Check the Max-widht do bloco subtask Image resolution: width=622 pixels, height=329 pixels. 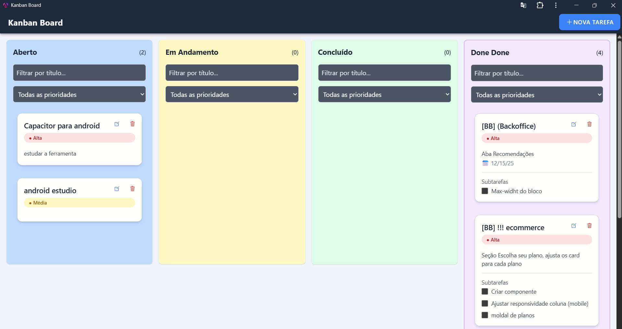[x=485, y=191]
